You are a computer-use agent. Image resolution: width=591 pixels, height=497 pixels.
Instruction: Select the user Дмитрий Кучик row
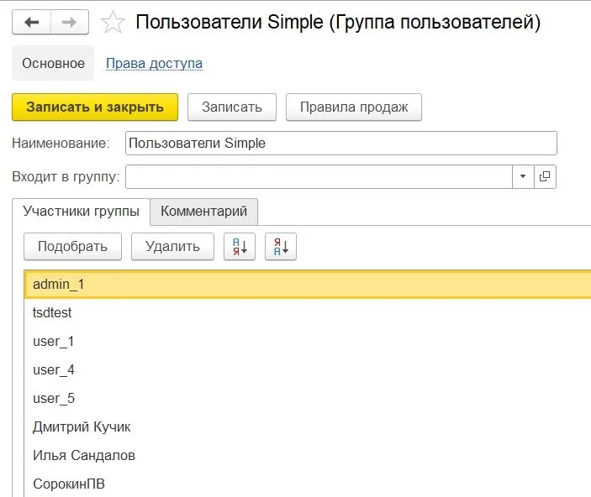pos(82,426)
